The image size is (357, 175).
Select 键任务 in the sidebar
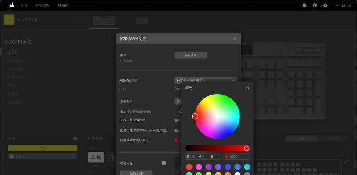(x=12, y=52)
